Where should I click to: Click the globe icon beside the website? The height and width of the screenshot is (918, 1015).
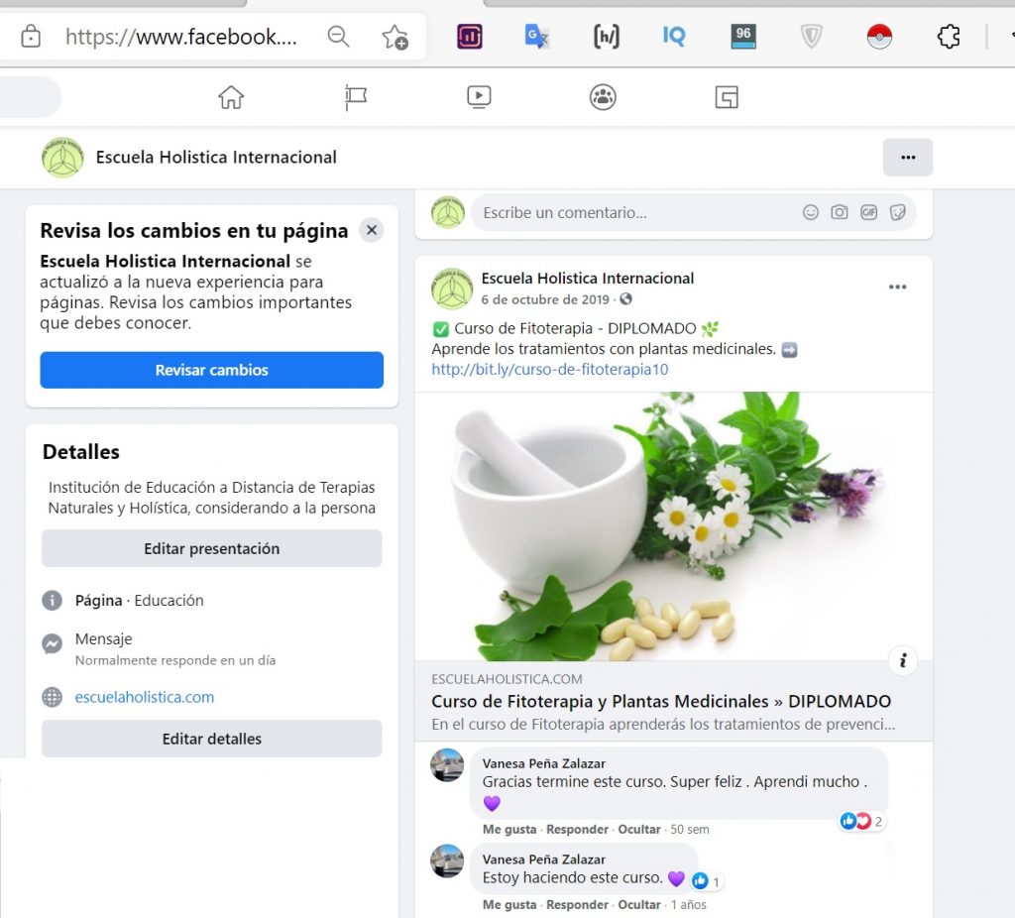pos(52,697)
